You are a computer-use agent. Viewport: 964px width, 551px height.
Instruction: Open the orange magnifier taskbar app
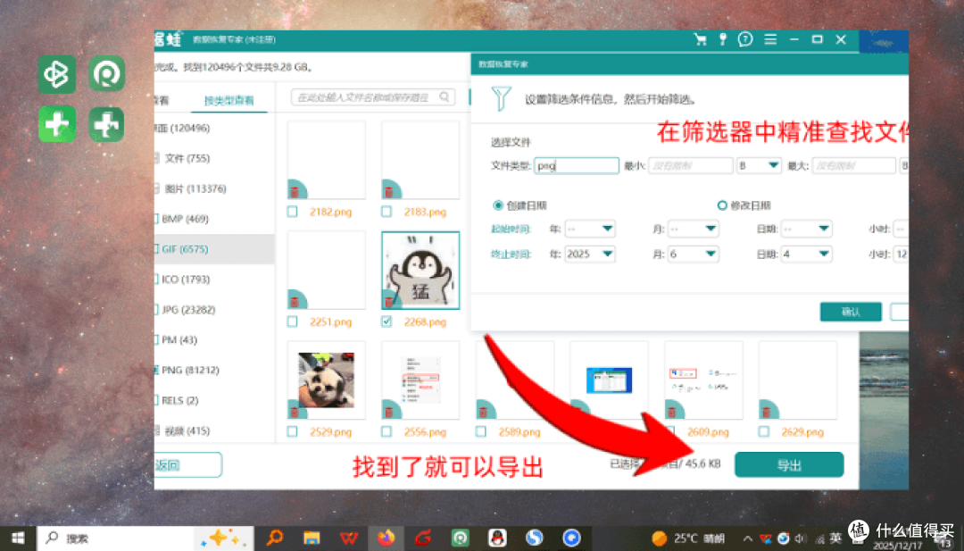click(x=274, y=538)
